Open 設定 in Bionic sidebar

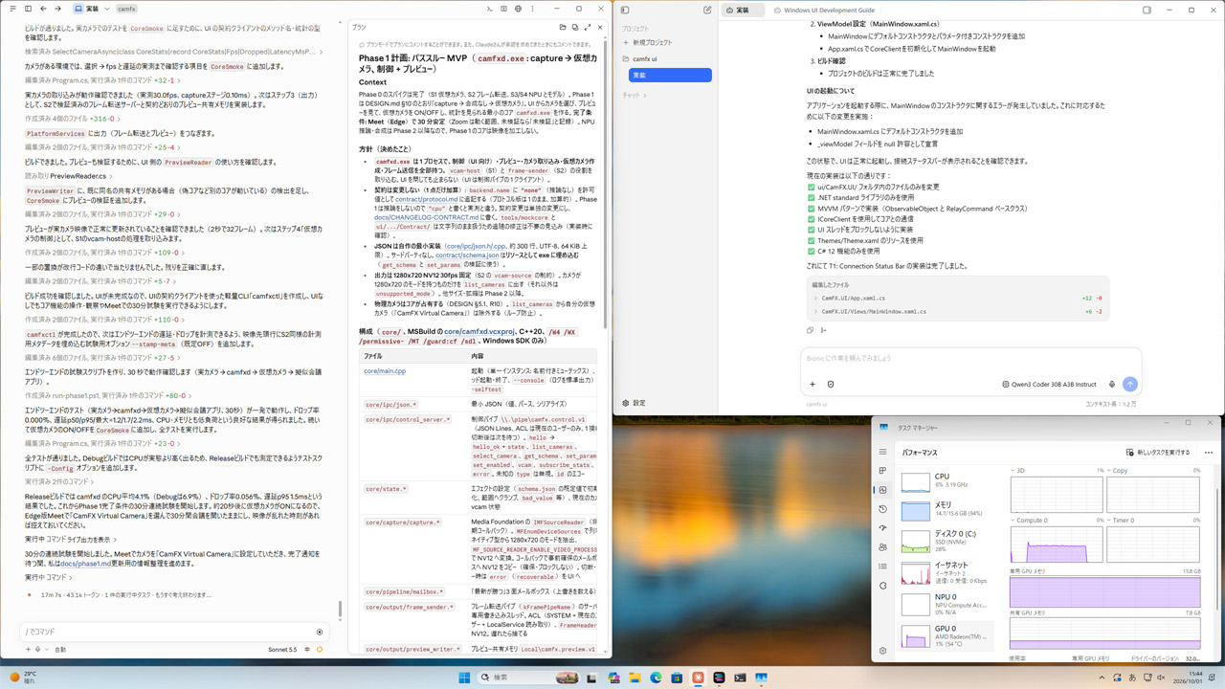(633, 403)
